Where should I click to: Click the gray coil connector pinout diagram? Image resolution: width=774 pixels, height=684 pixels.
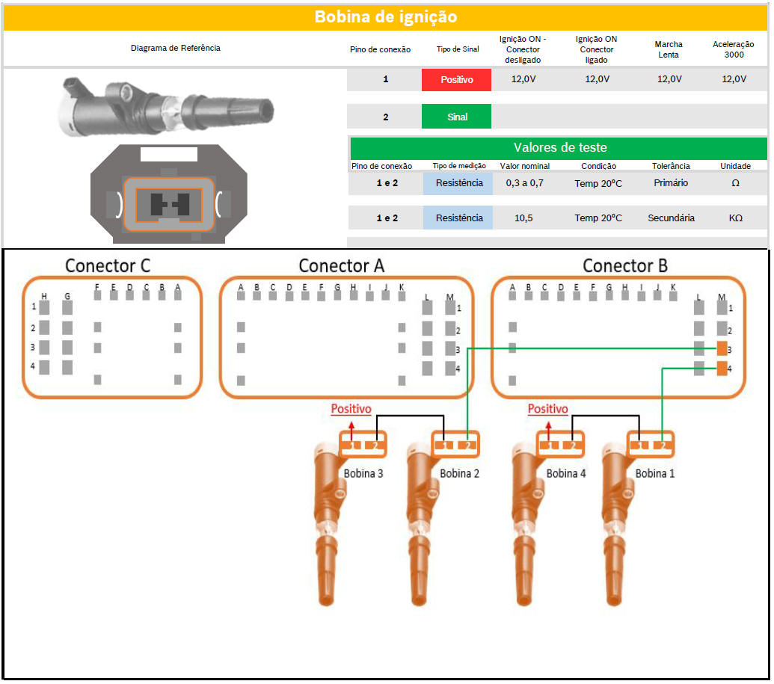[x=168, y=196]
